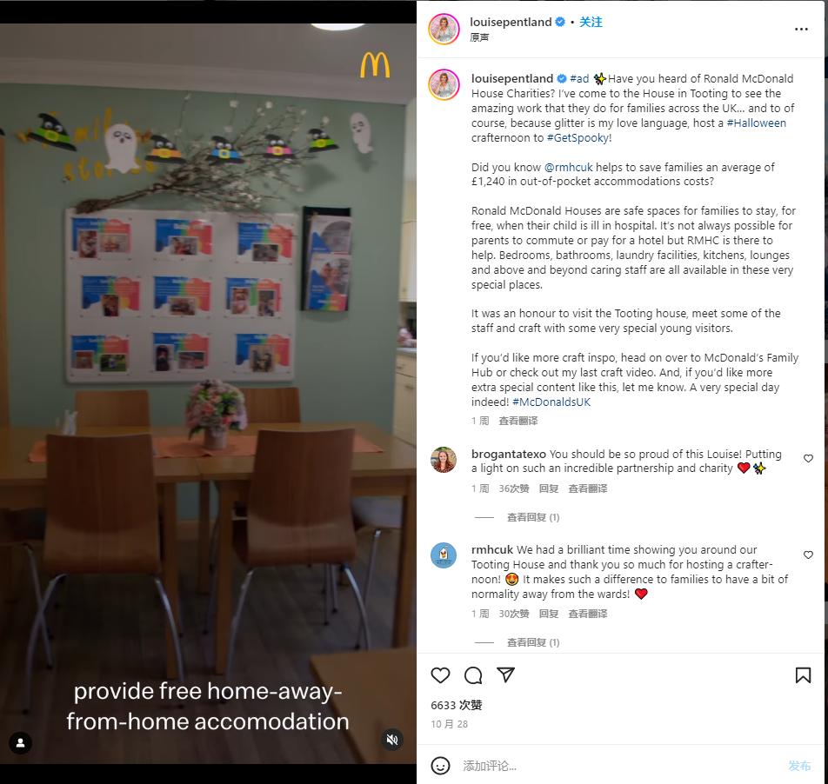Screen dimensions: 828x784
Task: Follow louisepentland with the 关注 link
Action: pos(591,22)
